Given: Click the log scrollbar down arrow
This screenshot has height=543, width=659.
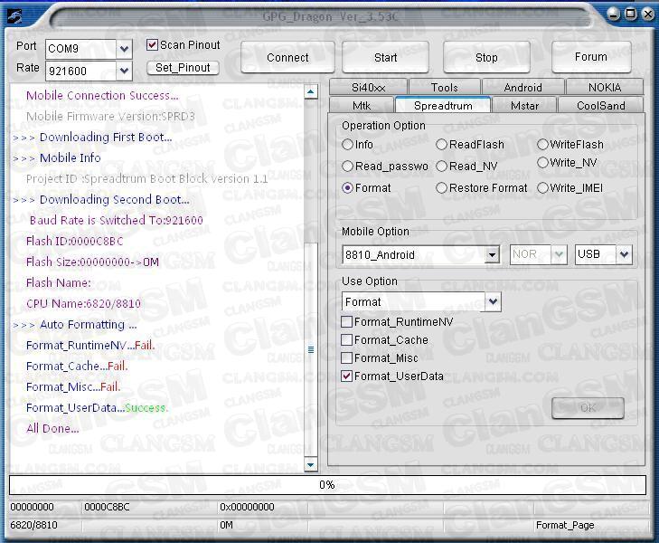Looking at the screenshot, I should point(311,465).
